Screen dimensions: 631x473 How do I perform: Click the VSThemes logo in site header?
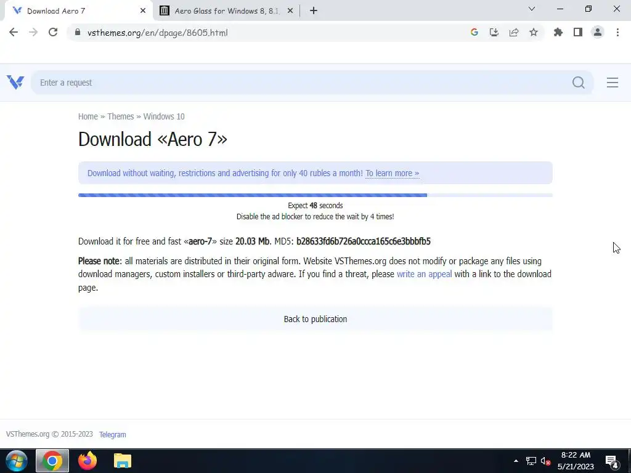pos(15,83)
